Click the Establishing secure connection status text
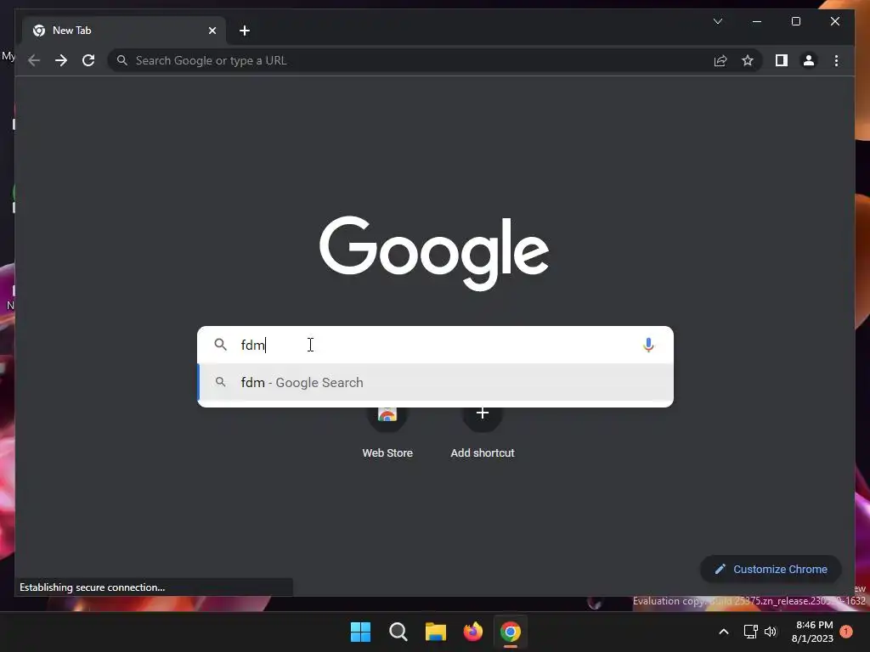This screenshot has height=652, width=870. point(92,587)
